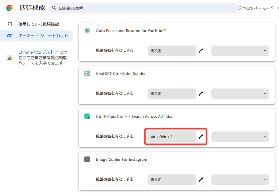Click 拡張機能を有効にする under ChatGPT Sender
The height and width of the screenshot is (196, 279).
(x=115, y=93)
